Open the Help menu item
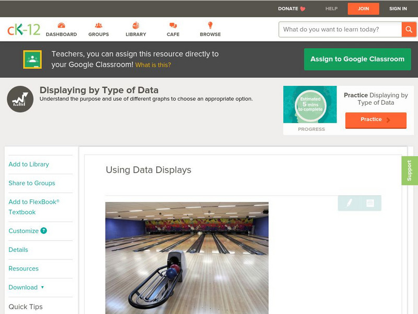The width and height of the screenshot is (418, 314). [331, 9]
